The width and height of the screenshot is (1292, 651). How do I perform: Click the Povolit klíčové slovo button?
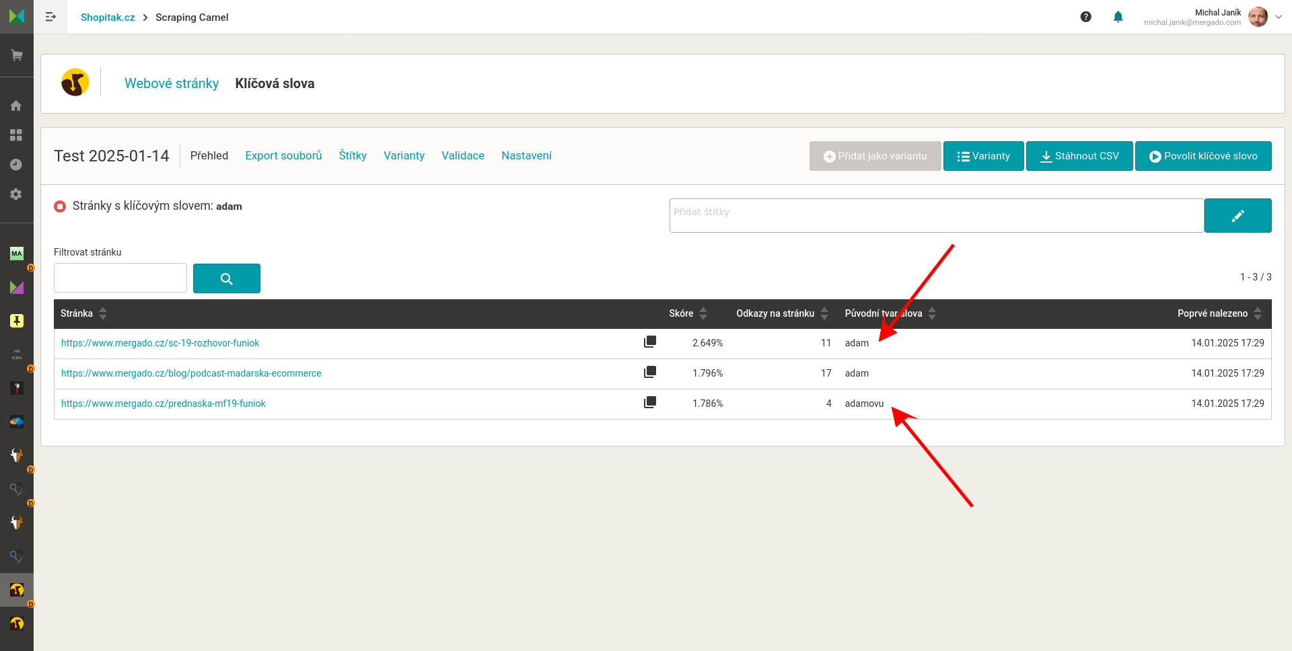point(1203,156)
